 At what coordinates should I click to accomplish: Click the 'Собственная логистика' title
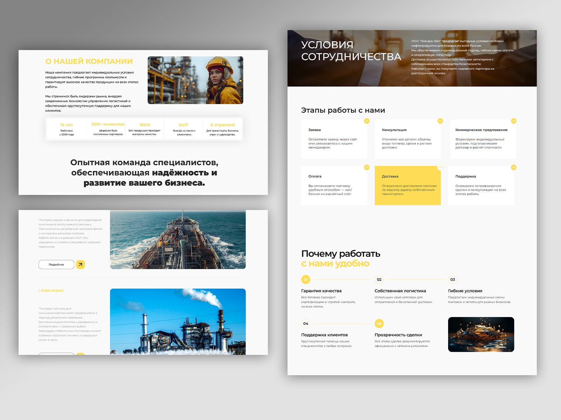coord(400,291)
